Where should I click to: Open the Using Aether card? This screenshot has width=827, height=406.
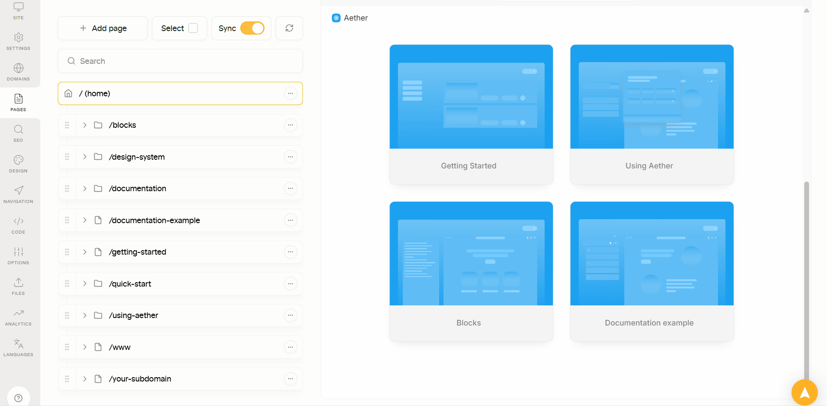[x=652, y=114]
